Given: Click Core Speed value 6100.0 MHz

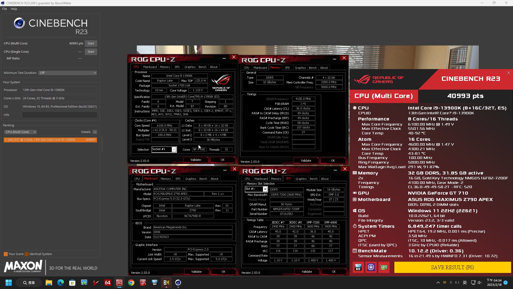Looking at the screenshot, I should (x=165, y=126).
